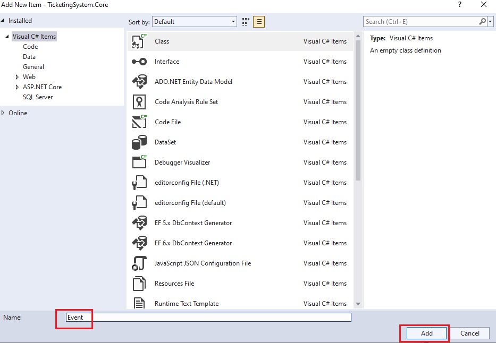Choose the EF 6.x DbContext Generator icon
The image size is (496, 343).
point(139,243)
